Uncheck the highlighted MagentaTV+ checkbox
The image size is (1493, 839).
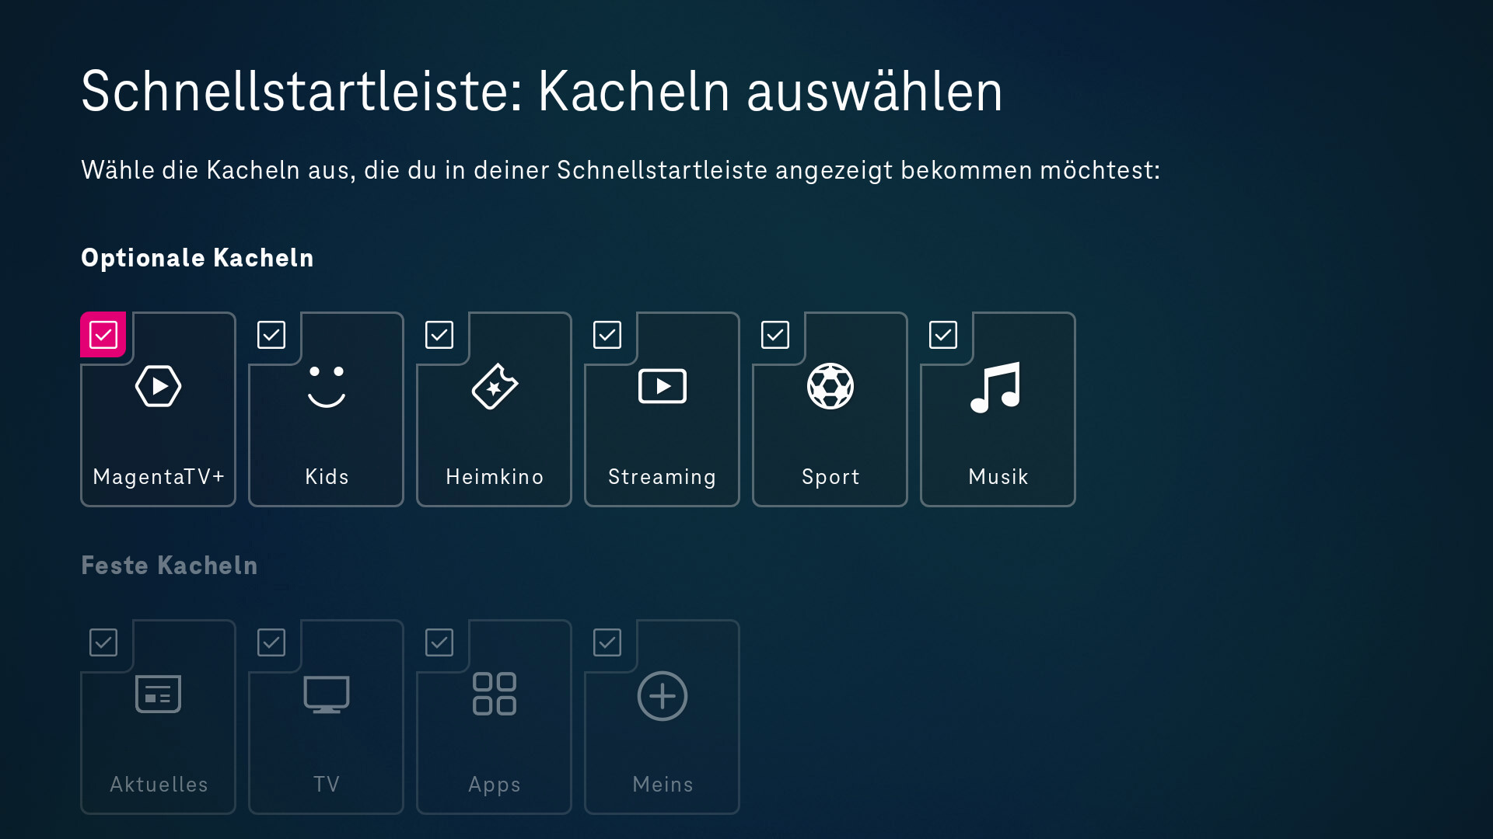point(103,335)
